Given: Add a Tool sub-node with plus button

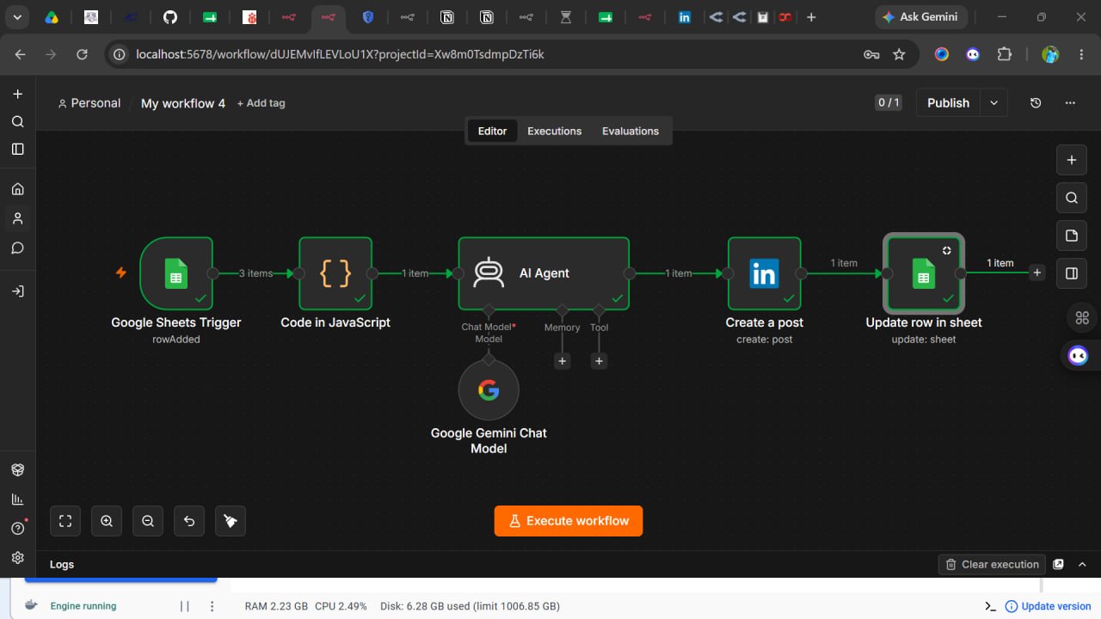Looking at the screenshot, I should [600, 361].
